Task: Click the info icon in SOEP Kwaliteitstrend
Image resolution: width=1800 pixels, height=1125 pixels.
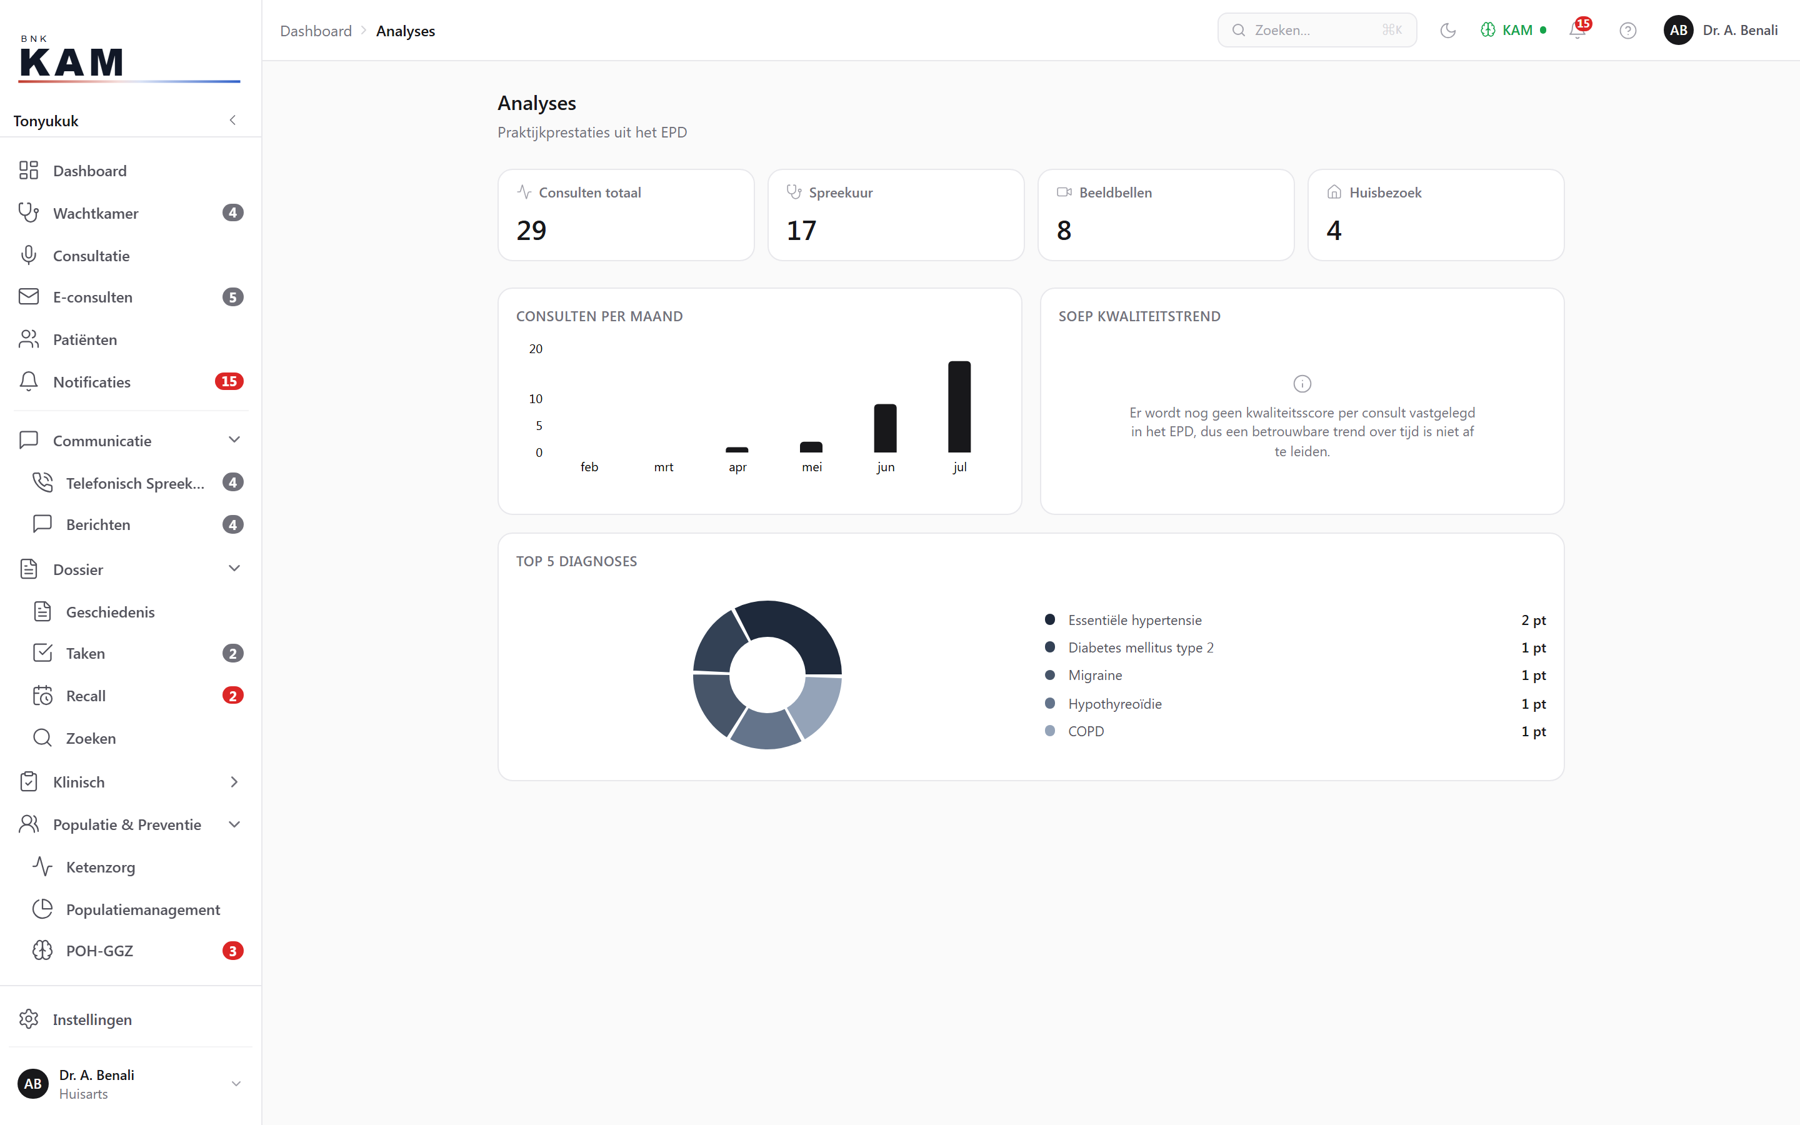Action: pos(1302,384)
